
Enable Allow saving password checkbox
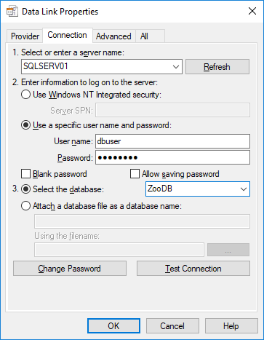[135, 174]
